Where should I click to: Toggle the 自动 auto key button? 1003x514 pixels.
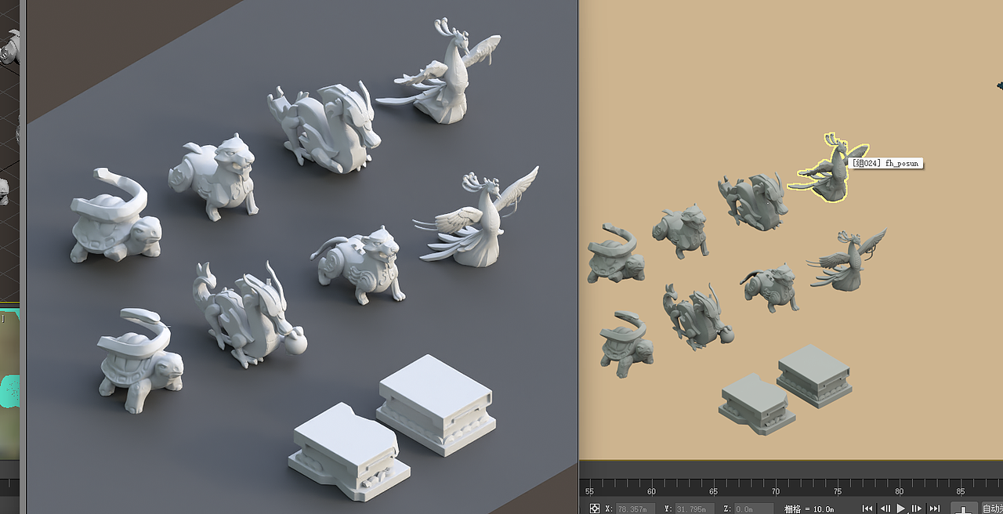992,509
